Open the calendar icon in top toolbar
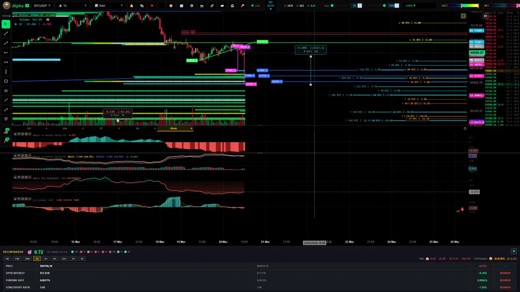This screenshot has height=292, width=520. point(181,6)
